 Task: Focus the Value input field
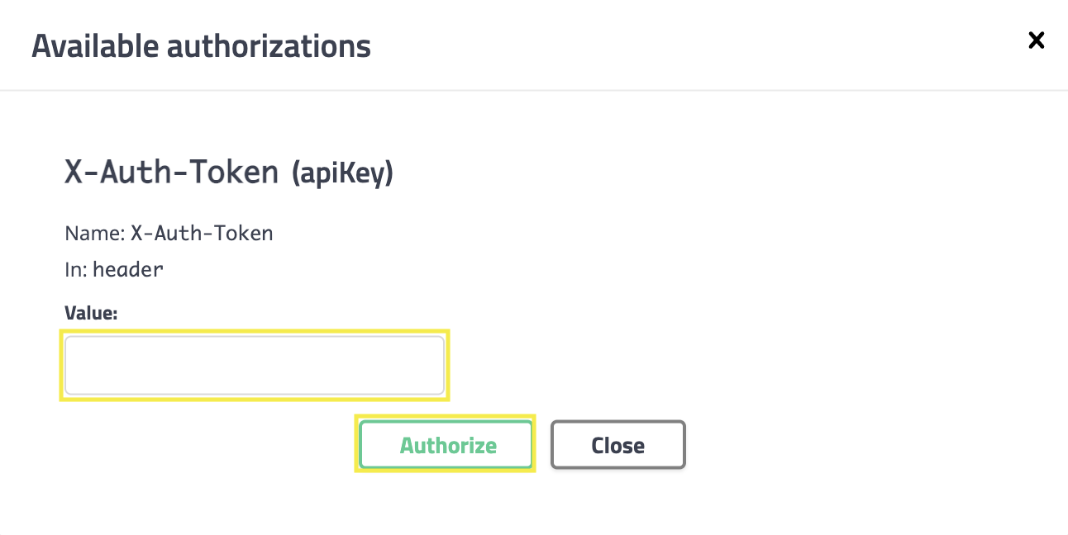coord(255,365)
